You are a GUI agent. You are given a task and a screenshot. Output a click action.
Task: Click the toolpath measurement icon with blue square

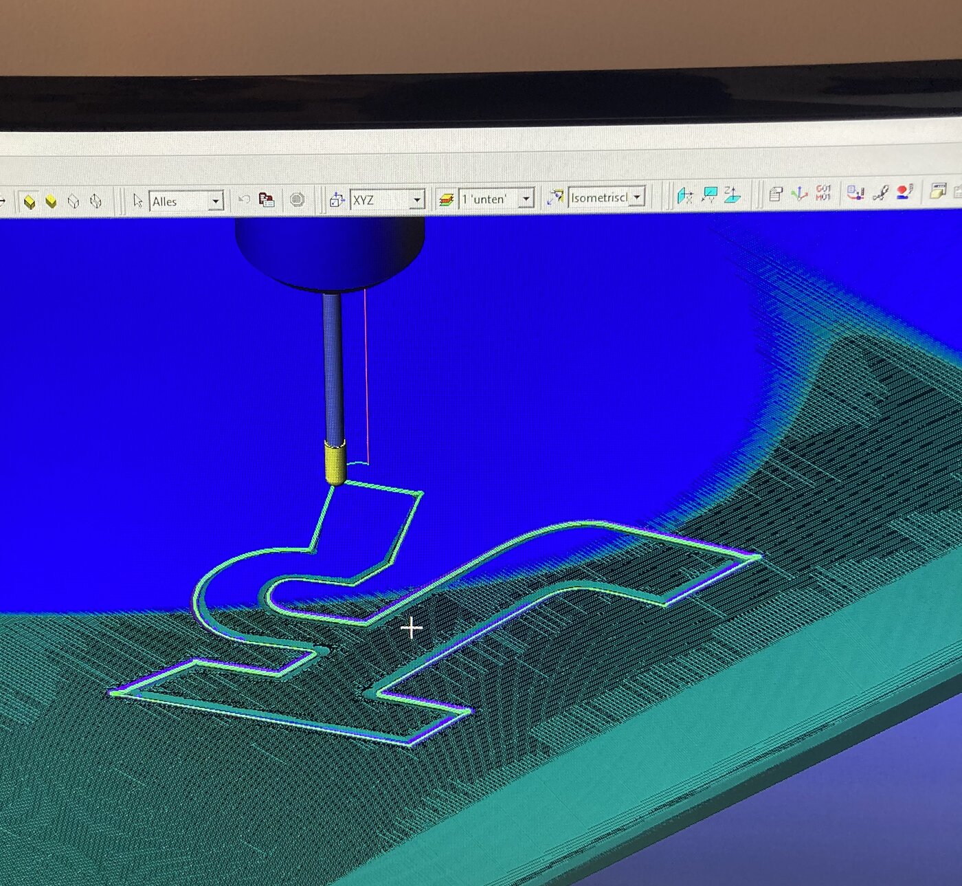(855, 192)
